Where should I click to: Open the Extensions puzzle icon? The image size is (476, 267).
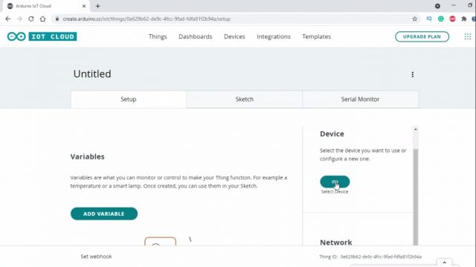click(x=464, y=19)
